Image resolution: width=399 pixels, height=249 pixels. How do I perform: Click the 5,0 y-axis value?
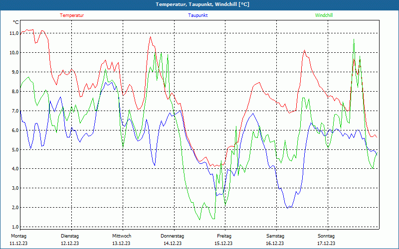click(x=15, y=149)
